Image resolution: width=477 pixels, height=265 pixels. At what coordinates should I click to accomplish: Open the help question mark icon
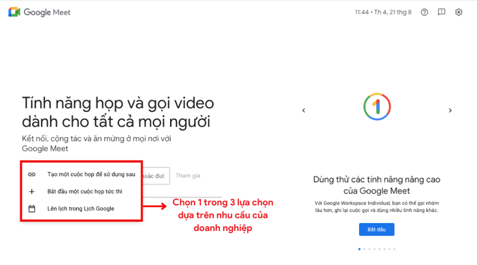[424, 12]
